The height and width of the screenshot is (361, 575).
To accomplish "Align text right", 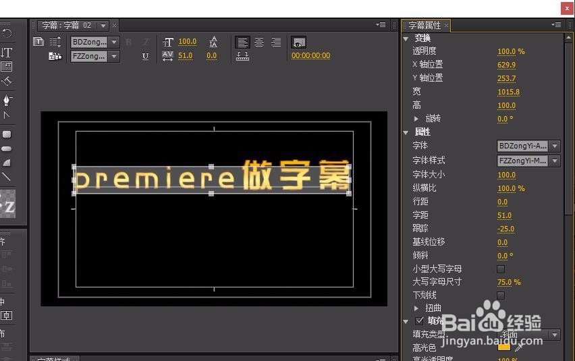I will tap(276, 42).
